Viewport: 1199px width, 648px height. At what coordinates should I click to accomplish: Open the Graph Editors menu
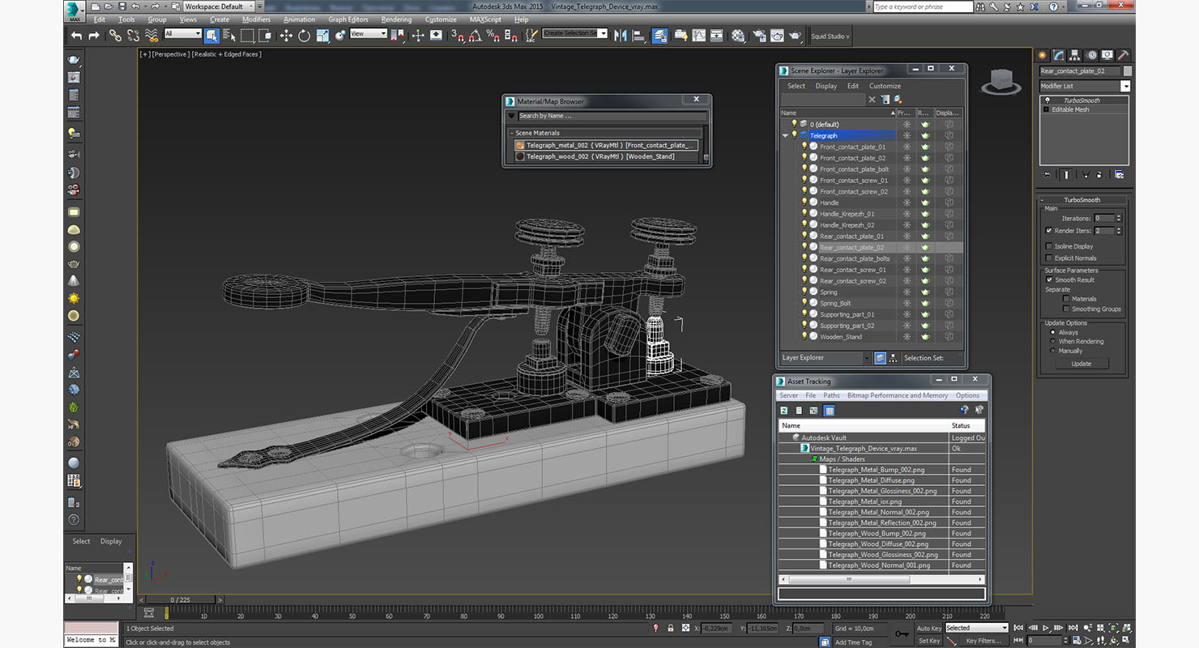[348, 19]
